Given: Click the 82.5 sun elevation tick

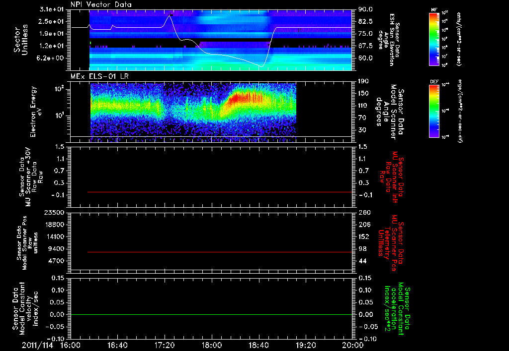Looking at the screenshot, I should point(365,21).
